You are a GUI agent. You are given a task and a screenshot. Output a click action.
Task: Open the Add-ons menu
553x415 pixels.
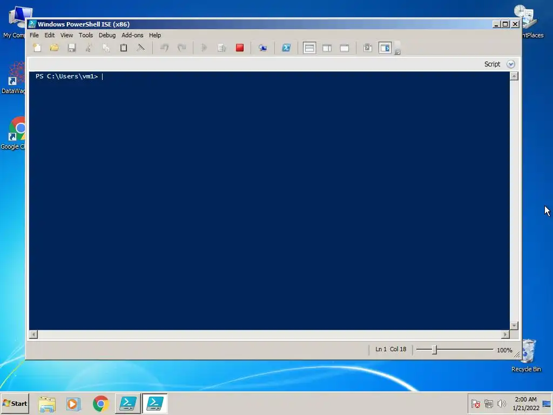132,35
